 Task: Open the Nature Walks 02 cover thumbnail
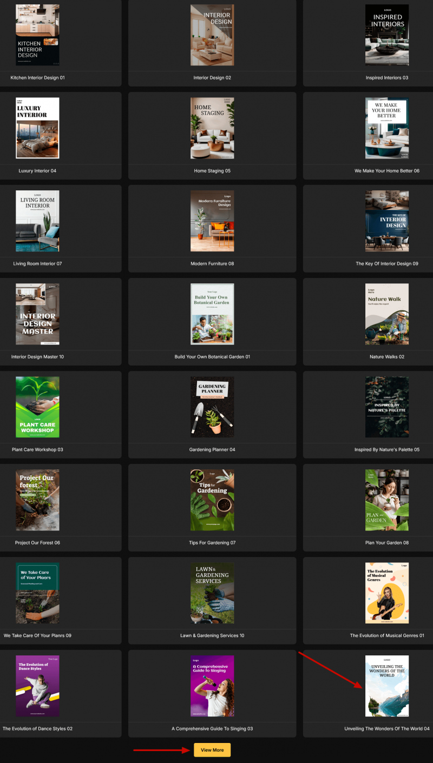(387, 314)
